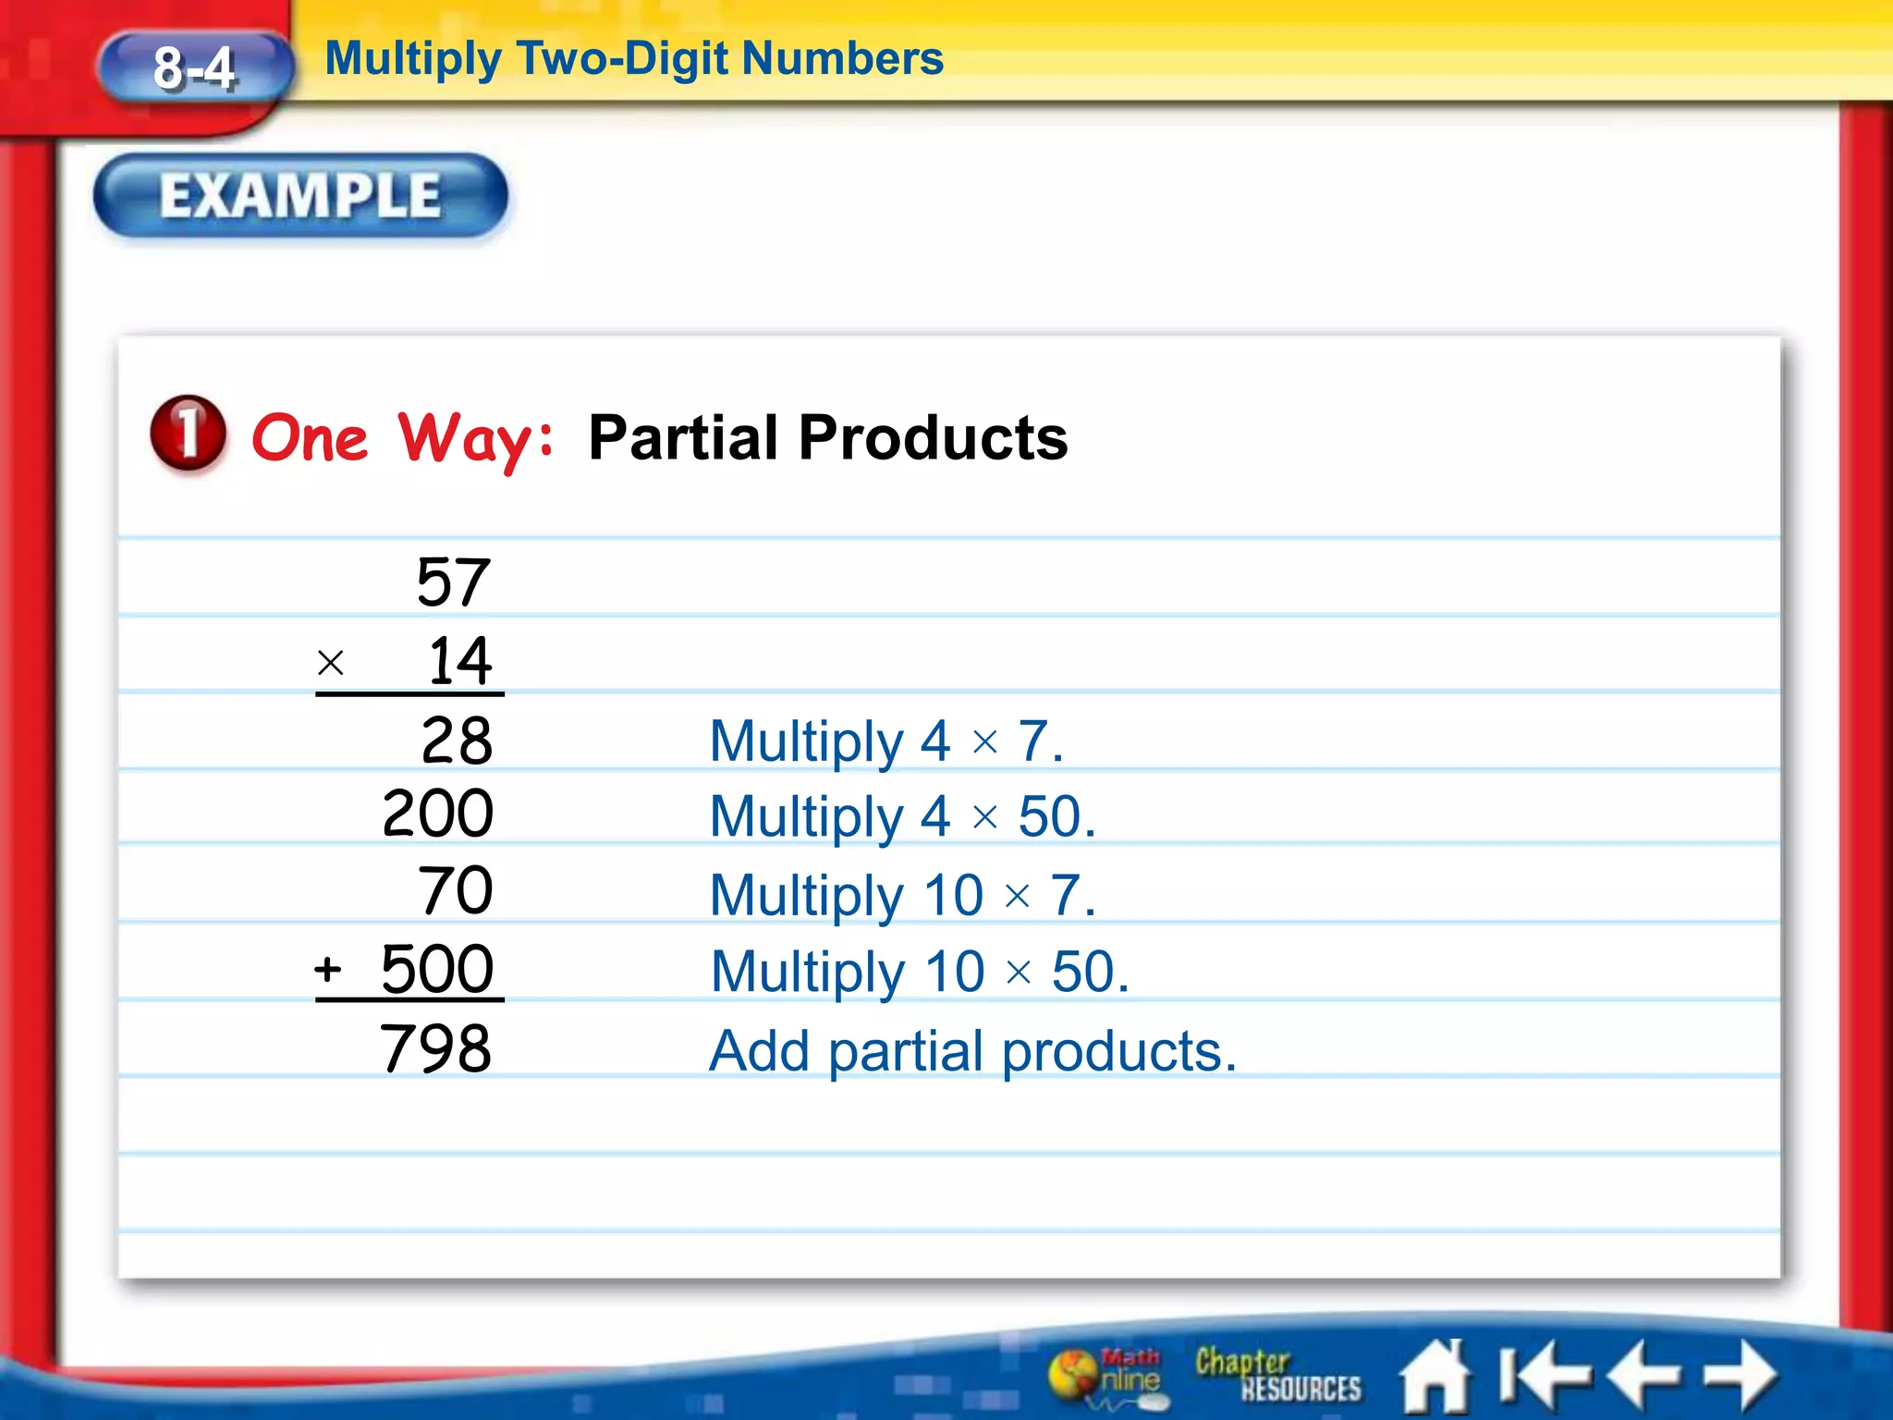Click the multiplication sign beside 14

coord(330,663)
